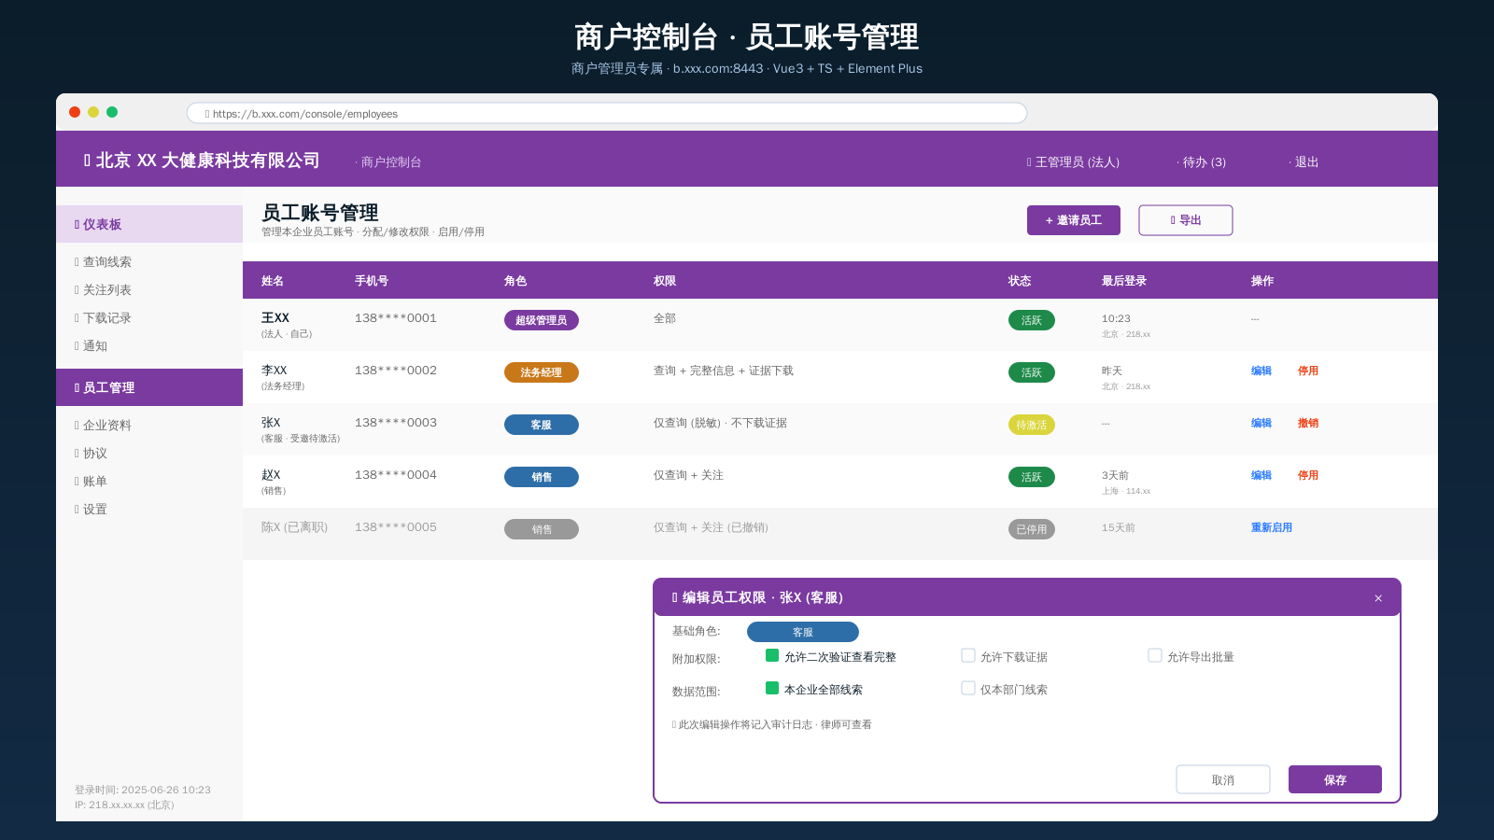The height and width of the screenshot is (840, 1494).
Task: Click 姓名 column header
Action: click(273, 281)
